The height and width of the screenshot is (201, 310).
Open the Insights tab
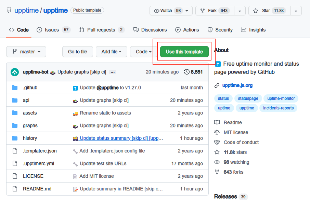point(253,30)
